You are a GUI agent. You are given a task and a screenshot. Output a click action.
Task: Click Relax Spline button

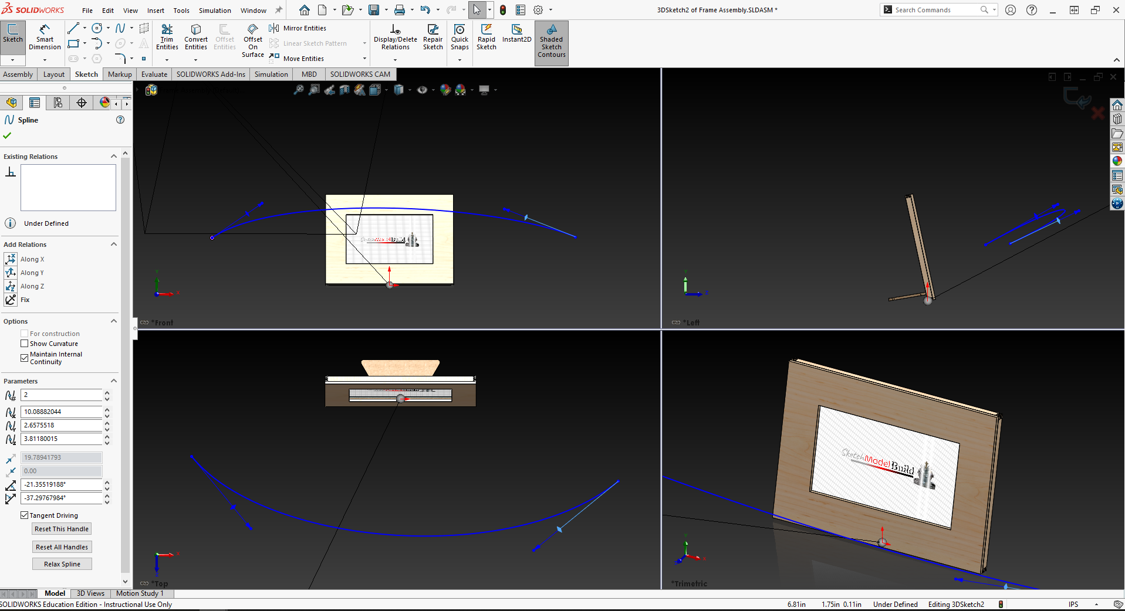(62, 564)
